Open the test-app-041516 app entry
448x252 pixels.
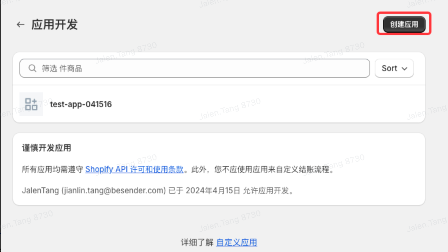coord(81,104)
